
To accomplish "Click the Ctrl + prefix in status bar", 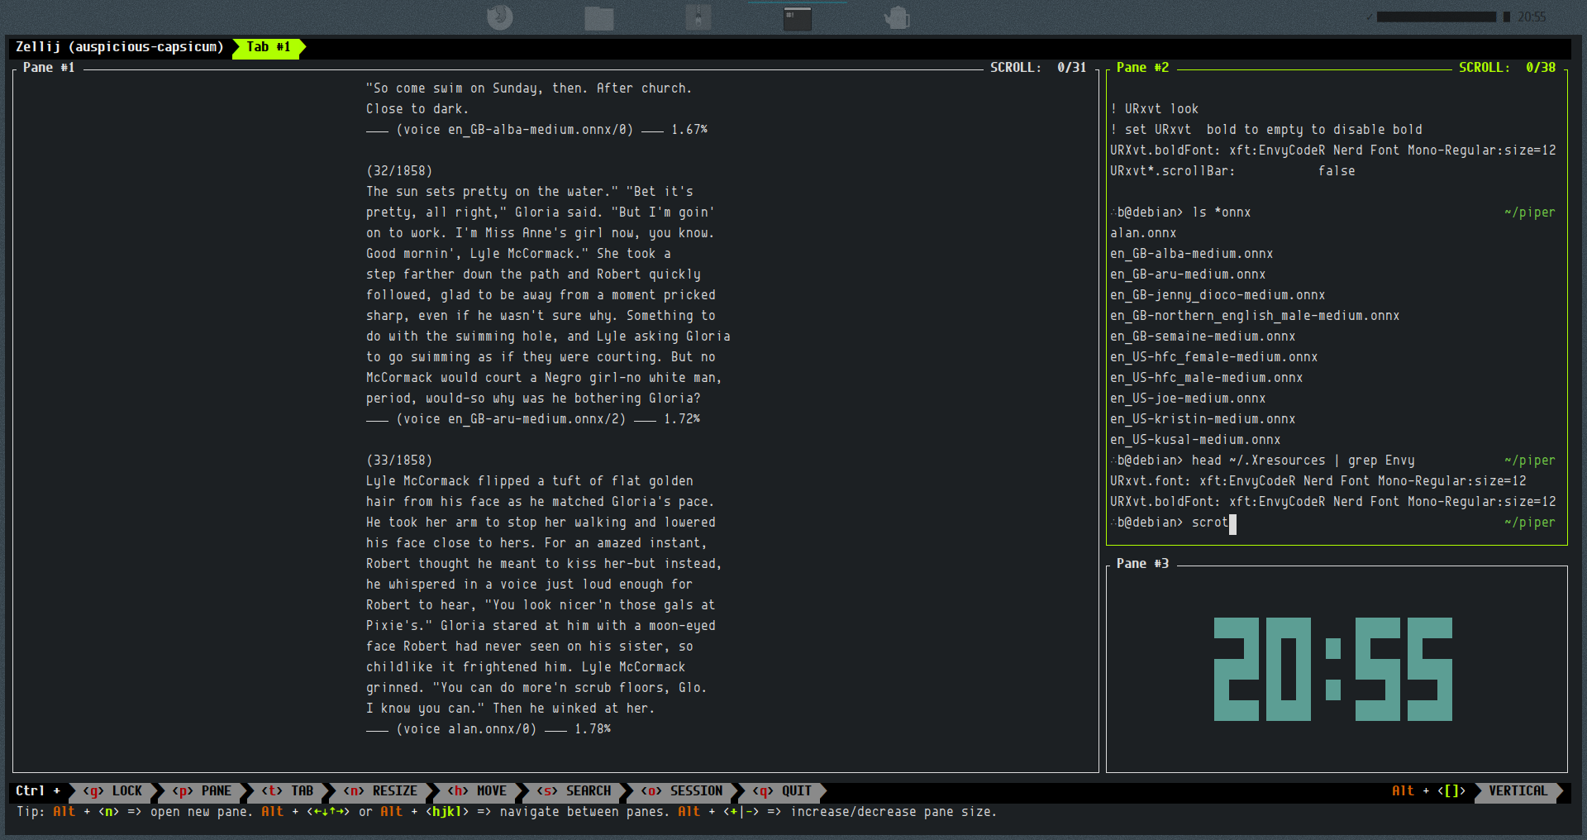I will coord(38,791).
